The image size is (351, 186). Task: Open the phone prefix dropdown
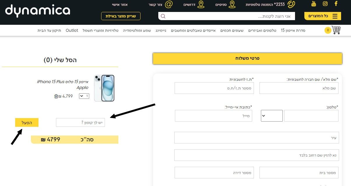pos(272,116)
